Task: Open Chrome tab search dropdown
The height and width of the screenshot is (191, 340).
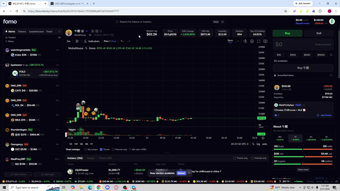Action: (3, 4)
